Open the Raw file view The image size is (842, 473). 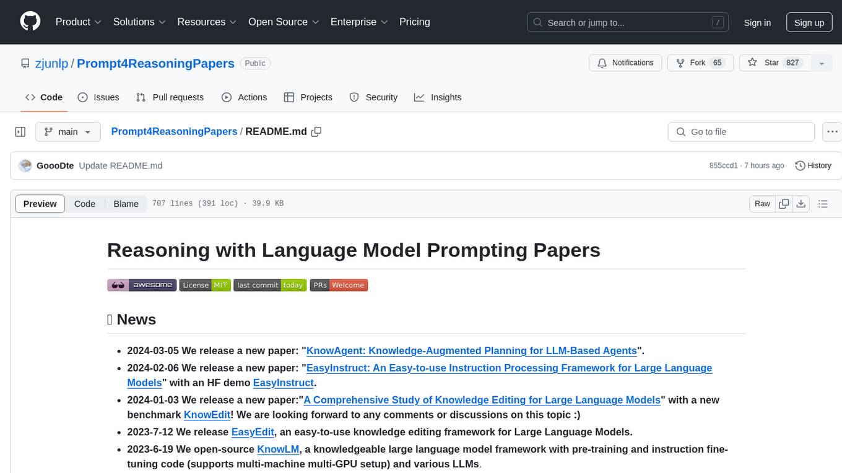pyautogui.click(x=762, y=204)
